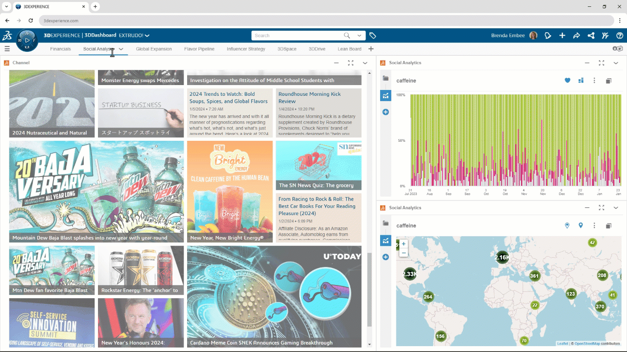Open the folder icon in map widget sidebar
This screenshot has width=627, height=352.
pos(386,223)
